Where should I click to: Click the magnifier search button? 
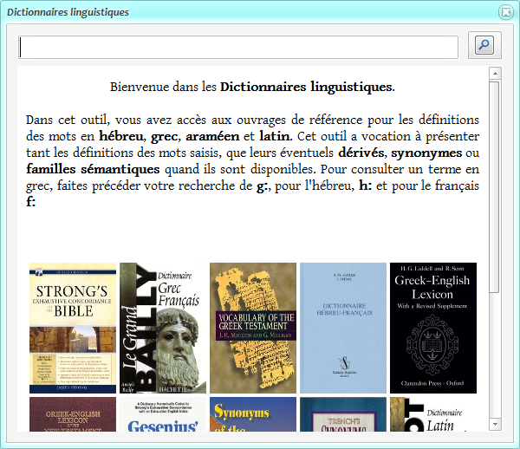pyautogui.click(x=484, y=45)
